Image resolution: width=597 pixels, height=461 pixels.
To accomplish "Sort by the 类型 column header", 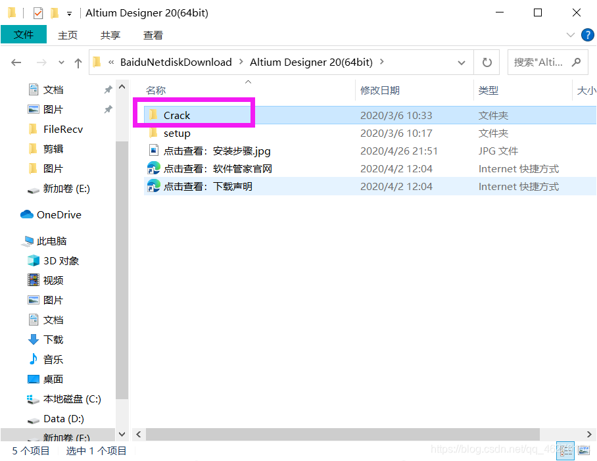I will pyautogui.click(x=488, y=91).
